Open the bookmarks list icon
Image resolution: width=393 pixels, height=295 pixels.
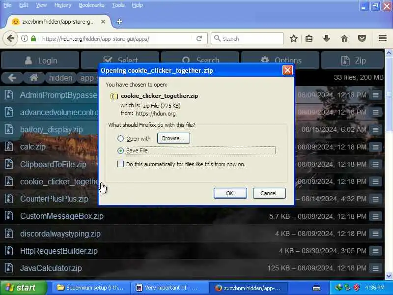[309, 39]
